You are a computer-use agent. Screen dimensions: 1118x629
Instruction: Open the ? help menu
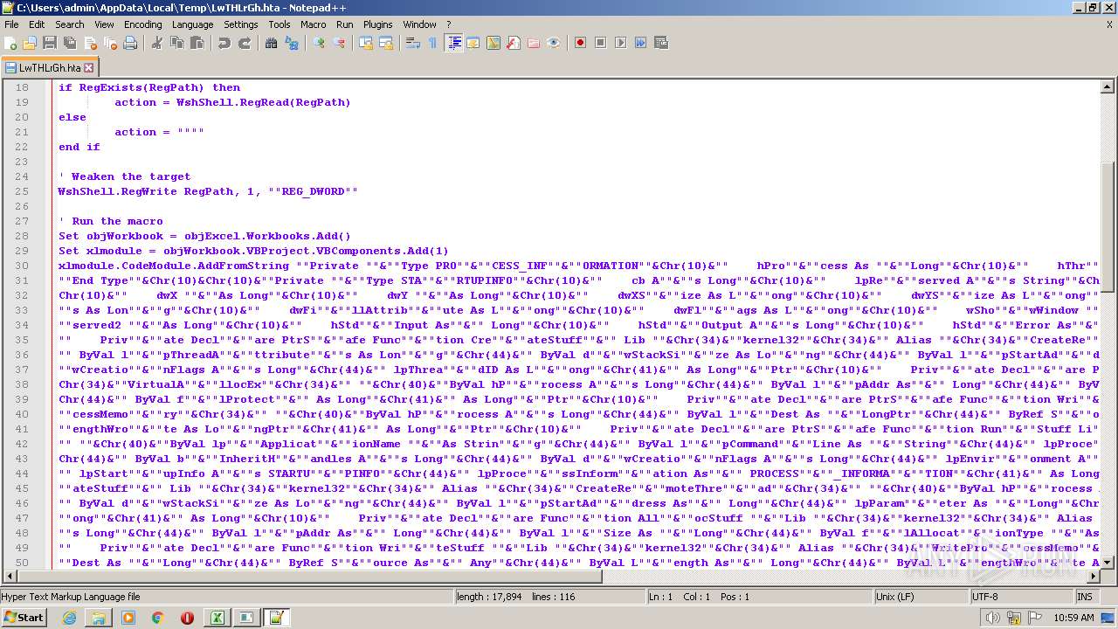[x=449, y=24]
